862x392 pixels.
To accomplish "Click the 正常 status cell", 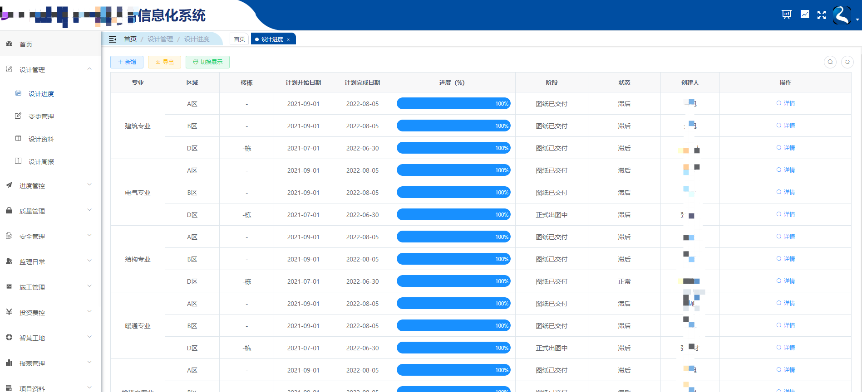I will 624,281.
